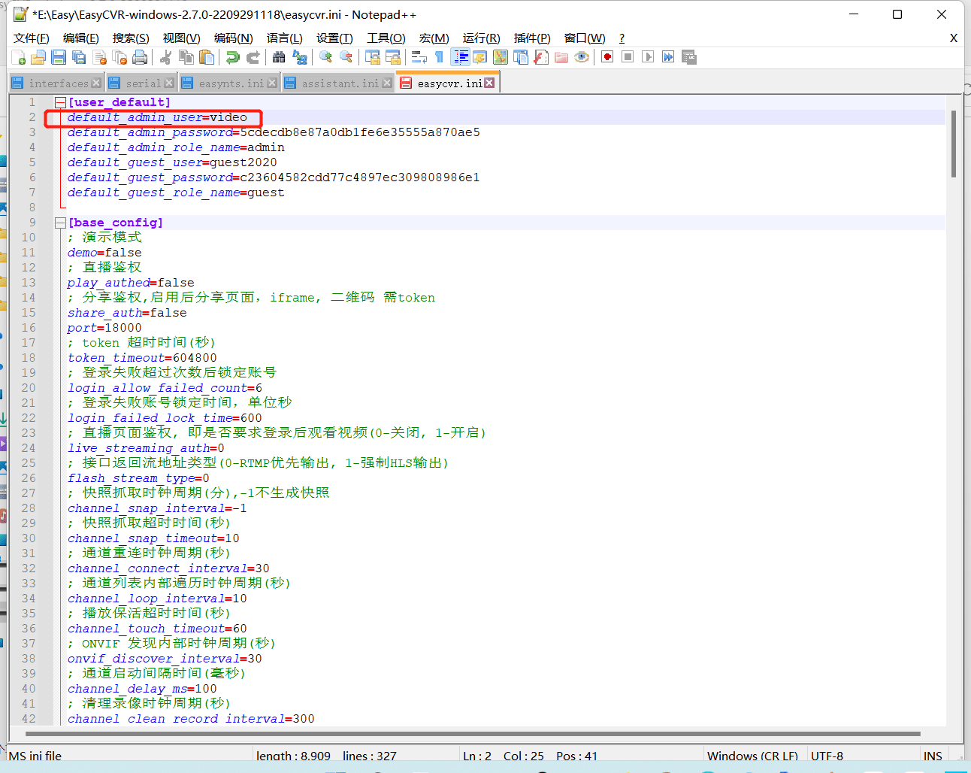
Task: Save the file with the Save icon
Action: tap(59, 57)
